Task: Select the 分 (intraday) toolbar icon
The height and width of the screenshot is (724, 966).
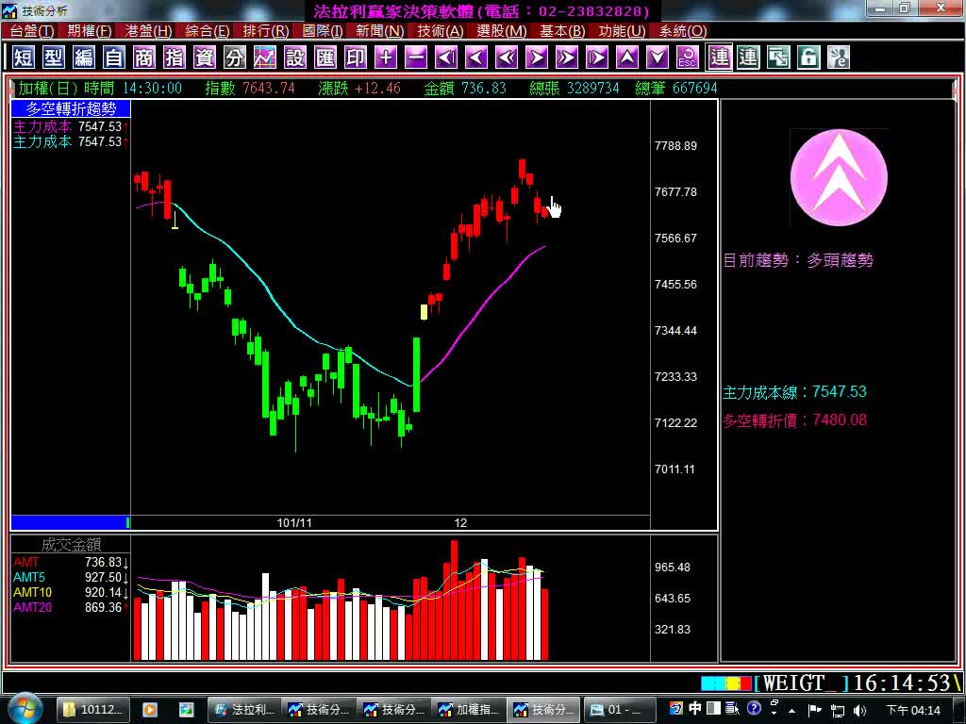Action: click(x=235, y=58)
